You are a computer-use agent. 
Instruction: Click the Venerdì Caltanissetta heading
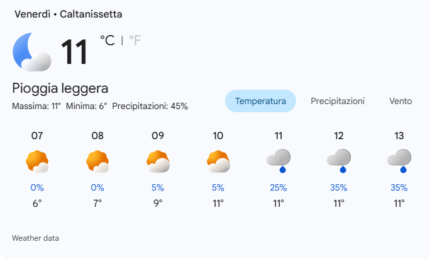[x=68, y=14]
